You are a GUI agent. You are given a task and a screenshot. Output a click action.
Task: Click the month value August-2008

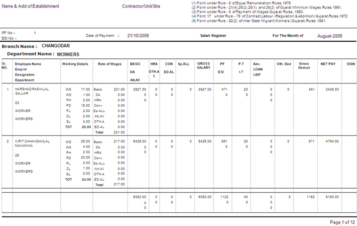(x=329, y=36)
